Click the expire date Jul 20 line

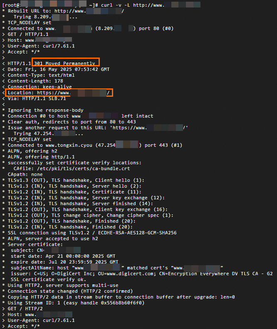(58, 262)
